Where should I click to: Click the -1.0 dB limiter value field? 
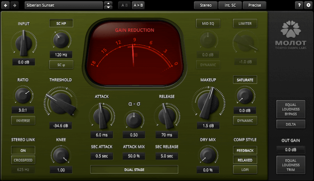point(245,62)
